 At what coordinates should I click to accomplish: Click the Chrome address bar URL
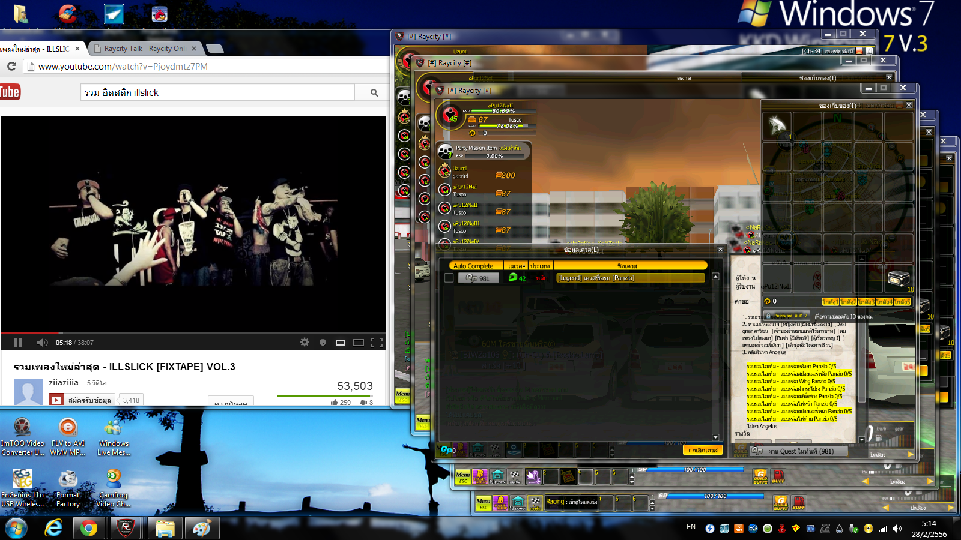click(123, 67)
